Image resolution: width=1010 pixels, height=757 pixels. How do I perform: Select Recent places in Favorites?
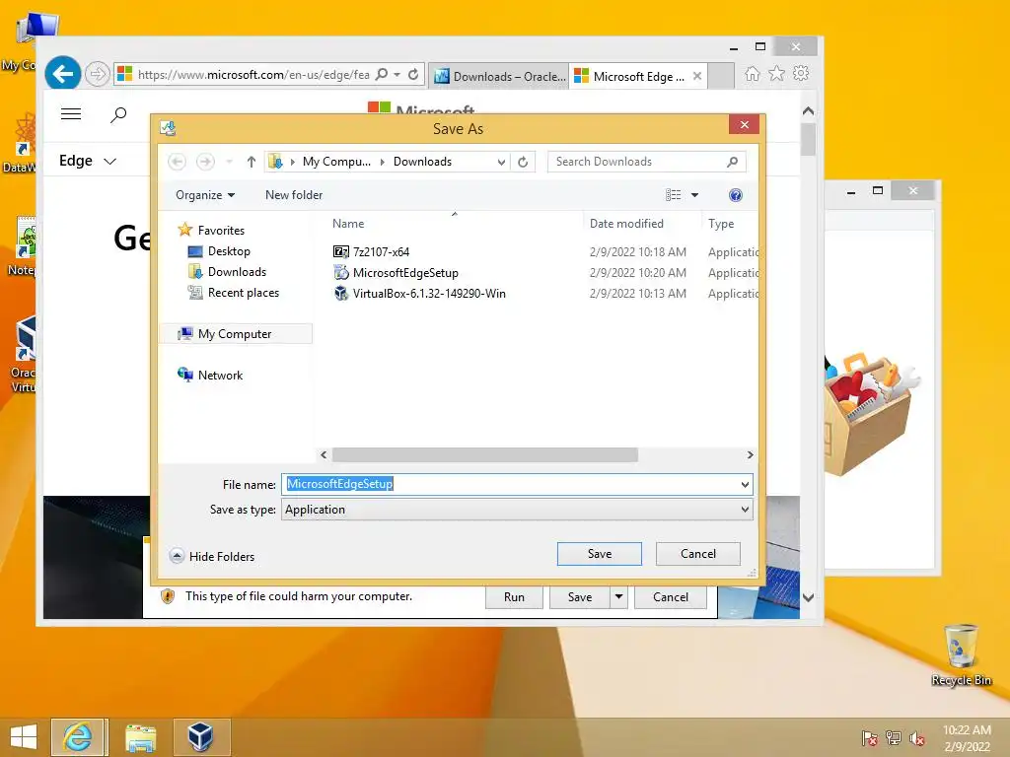point(233,292)
